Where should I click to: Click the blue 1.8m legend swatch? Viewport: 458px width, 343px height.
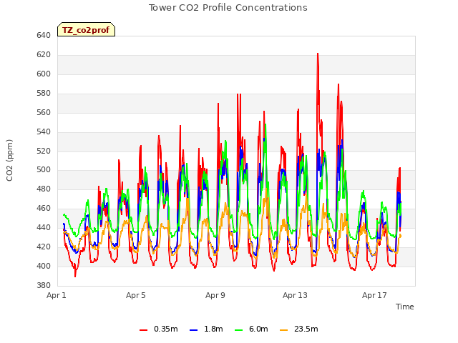[x=194, y=330]
